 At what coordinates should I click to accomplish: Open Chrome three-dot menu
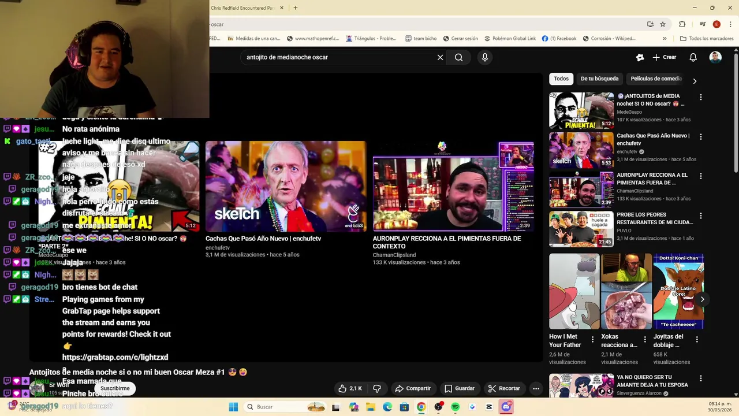[x=730, y=24]
